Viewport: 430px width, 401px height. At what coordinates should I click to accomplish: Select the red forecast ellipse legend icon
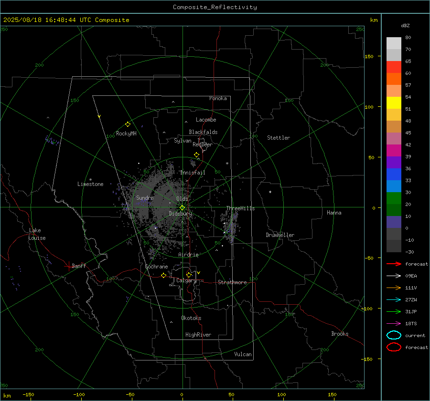[x=394, y=347]
